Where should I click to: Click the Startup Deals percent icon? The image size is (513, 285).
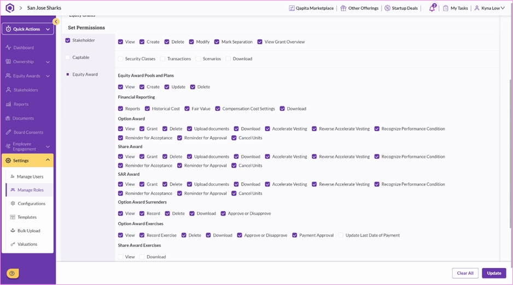tap(387, 8)
